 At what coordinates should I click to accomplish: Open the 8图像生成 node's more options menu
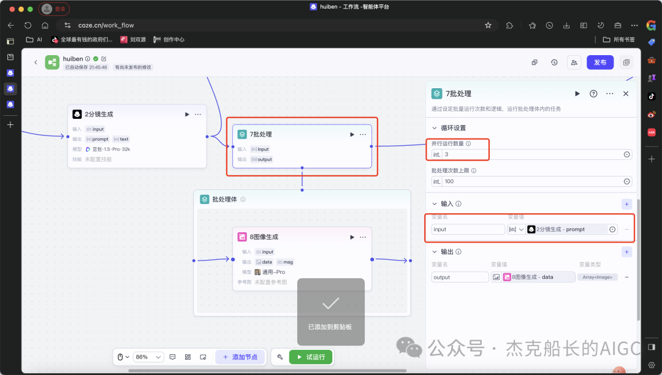[x=363, y=237]
